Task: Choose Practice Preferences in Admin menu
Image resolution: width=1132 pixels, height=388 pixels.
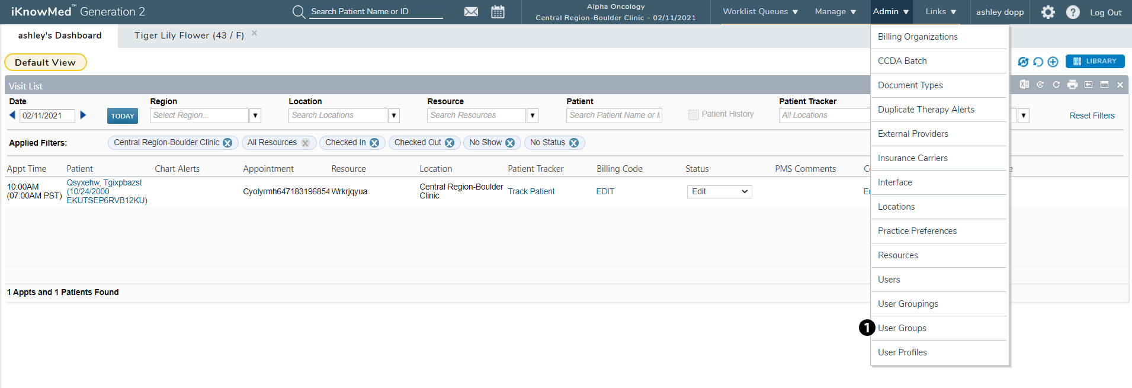Action: click(917, 231)
